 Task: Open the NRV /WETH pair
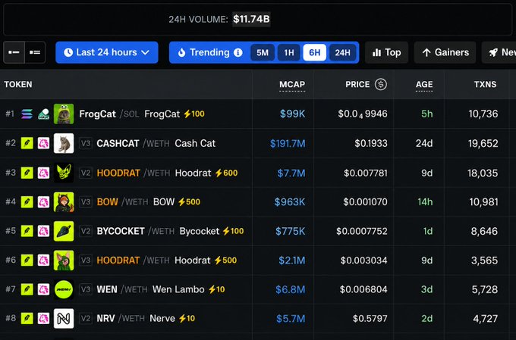point(121,318)
